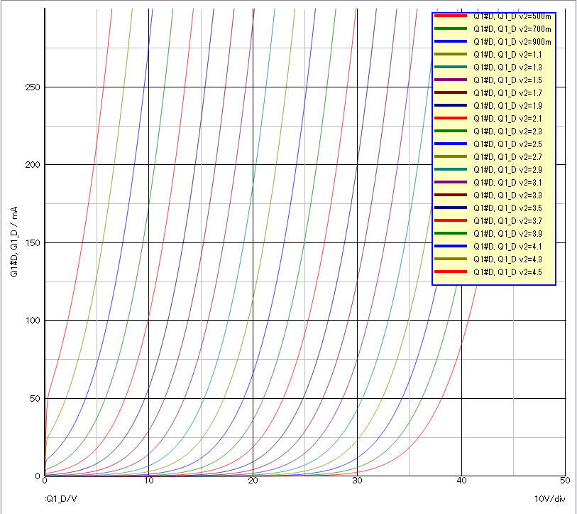577x514 pixels.
Task: Click the 250 tick on the Y axis
Action: (33, 87)
